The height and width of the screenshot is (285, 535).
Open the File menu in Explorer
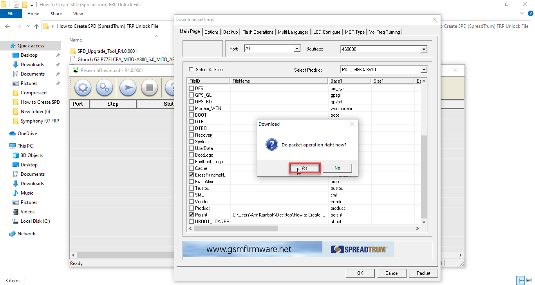coord(11,14)
